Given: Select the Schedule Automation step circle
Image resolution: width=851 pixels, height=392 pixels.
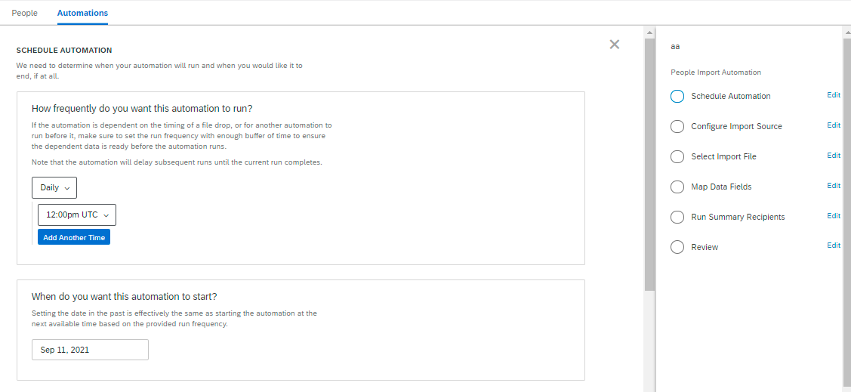Looking at the screenshot, I should click(677, 96).
